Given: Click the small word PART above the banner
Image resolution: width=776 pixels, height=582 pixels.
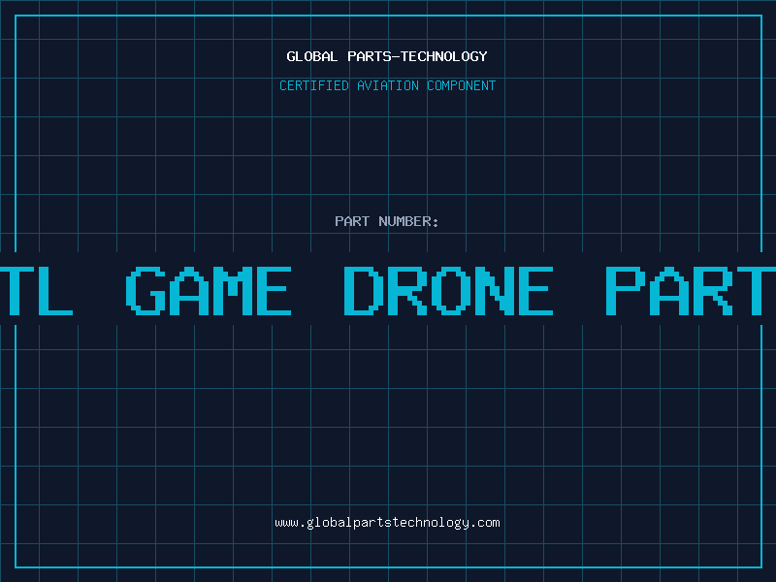Looking at the screenshot, I should [352, 221].
